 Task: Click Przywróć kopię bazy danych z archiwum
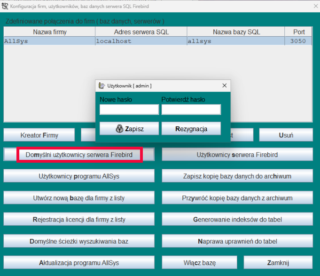(237, 197)
